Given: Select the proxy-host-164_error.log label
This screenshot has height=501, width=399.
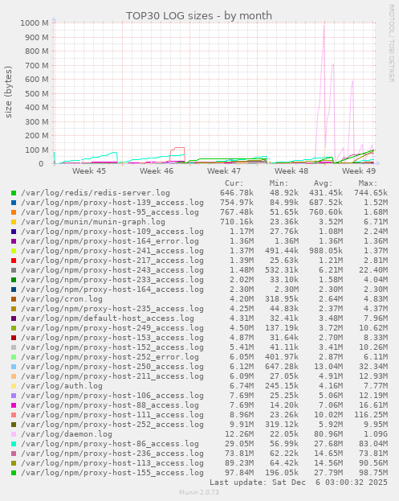Looking at the screenshot, I should click(110, 241).
